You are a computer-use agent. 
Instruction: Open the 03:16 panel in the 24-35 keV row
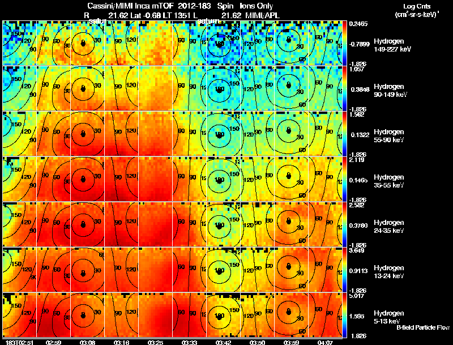click(x=121, y=224)
